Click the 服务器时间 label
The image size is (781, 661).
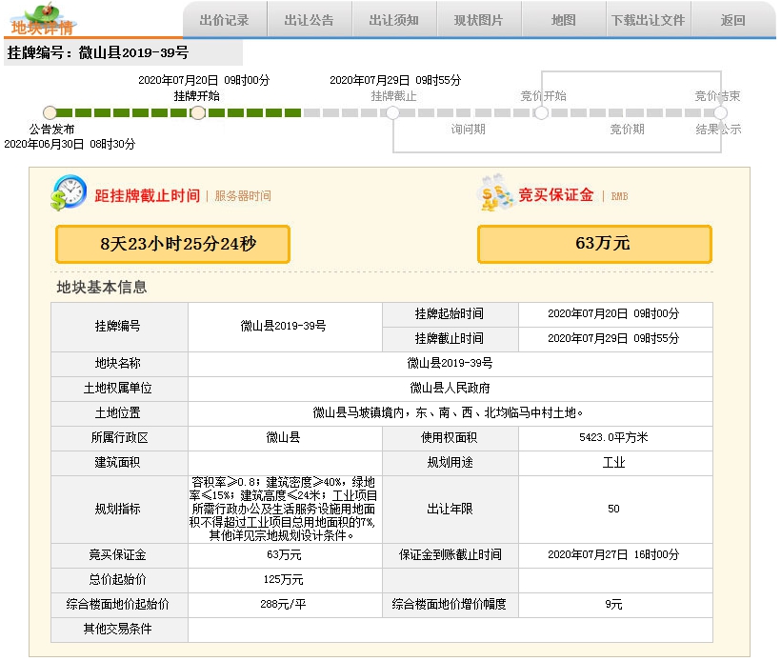pos(243,196)
